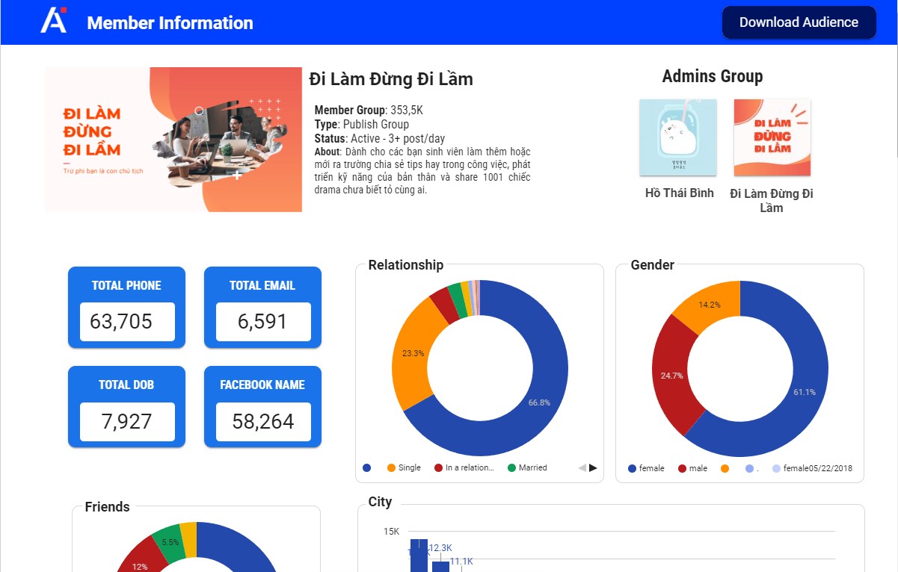The width and height of the screenshot is (898, 572).
Task: Click the Member Group: 353,5K line
Action: point(369,111)
